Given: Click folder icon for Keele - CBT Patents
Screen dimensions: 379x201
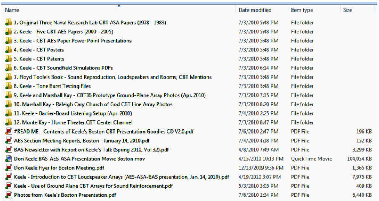Looking at the screenshot, I should pyautogui.click(x=9, y=59).
